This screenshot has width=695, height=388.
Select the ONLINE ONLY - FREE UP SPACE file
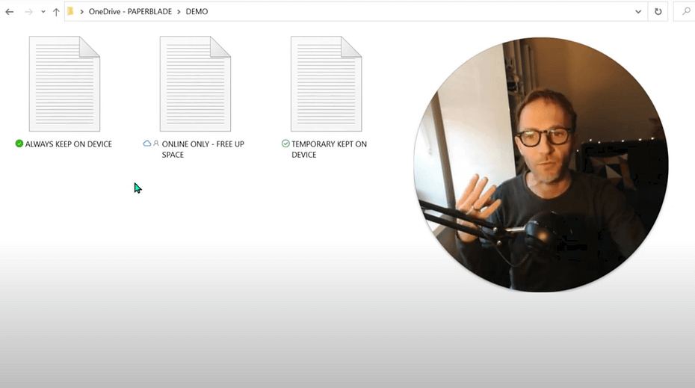tap(195, 84)
